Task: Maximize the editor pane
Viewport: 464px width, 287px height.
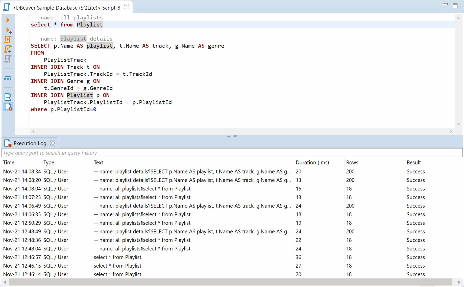Action: (455, 6)
